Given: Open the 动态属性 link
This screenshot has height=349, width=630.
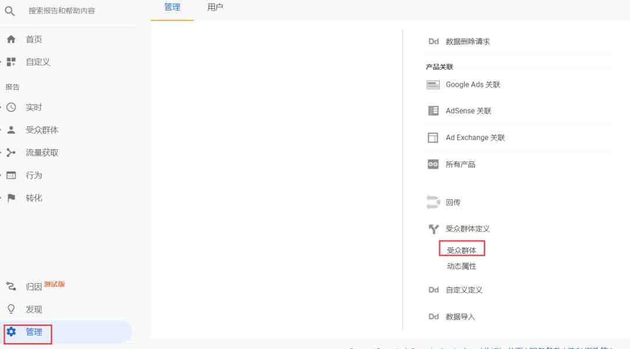Looking at the screenshot, I should coord(461,266).
